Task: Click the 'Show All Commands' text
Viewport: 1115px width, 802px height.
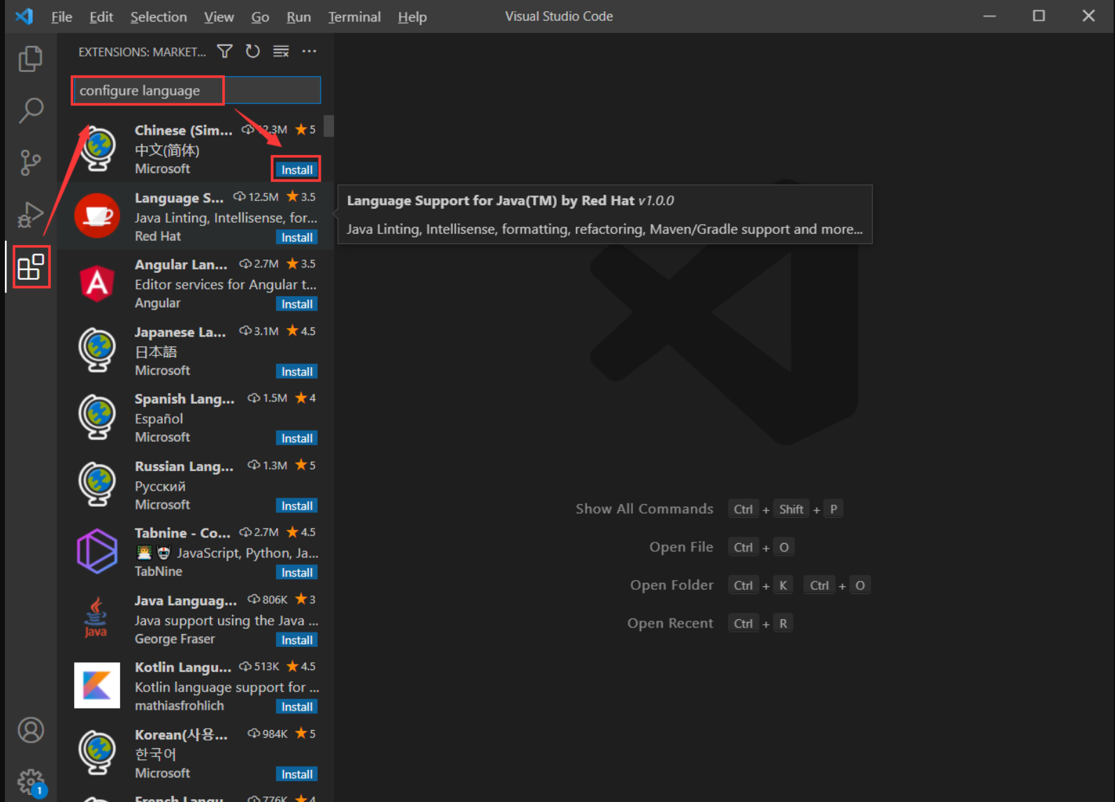Action: [x=644, y=509]
